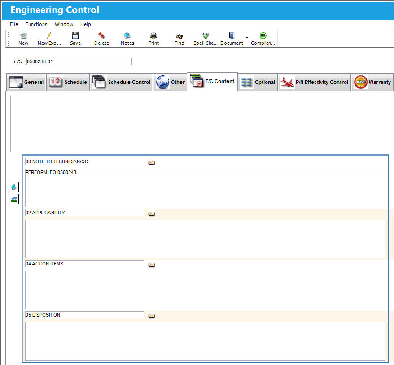Click the empty text area under 05 DISPOSITION

click(205, 341)
